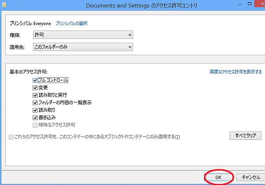
Task: Uncheck the フルコントロール checkbox
Action: click(35, 80)
